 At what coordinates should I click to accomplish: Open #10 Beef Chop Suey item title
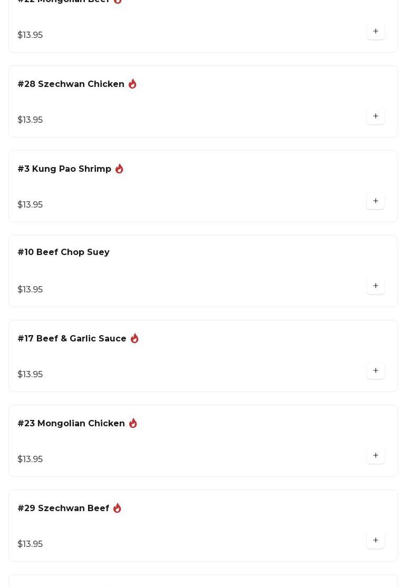point(63,252)
